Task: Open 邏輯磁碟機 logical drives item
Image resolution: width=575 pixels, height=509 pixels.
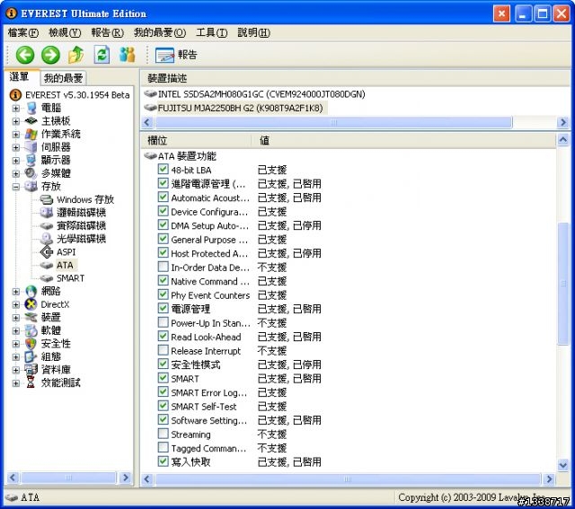Action: coord(73,213)
